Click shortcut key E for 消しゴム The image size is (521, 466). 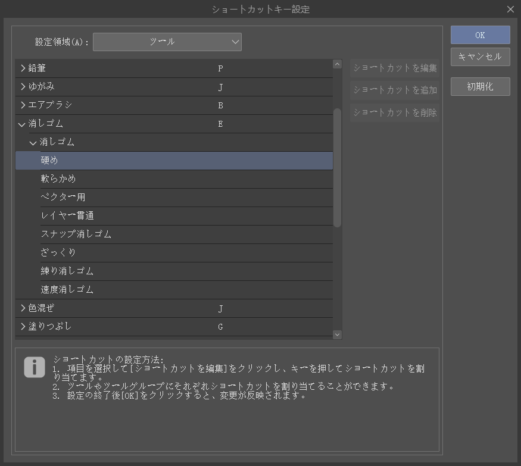click(x=220, y=124)
